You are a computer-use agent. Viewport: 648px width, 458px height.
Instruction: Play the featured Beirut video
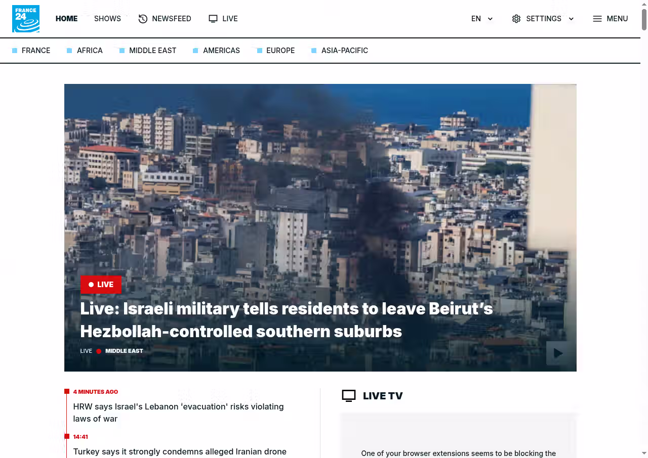pyautogui.click(x=558, y=353)
